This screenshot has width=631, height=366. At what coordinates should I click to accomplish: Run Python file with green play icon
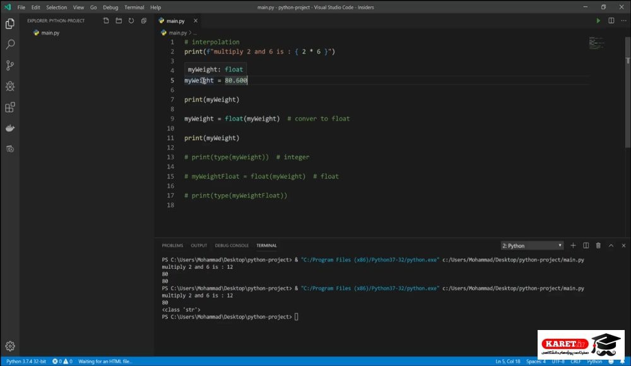click(x=598, y=21)
